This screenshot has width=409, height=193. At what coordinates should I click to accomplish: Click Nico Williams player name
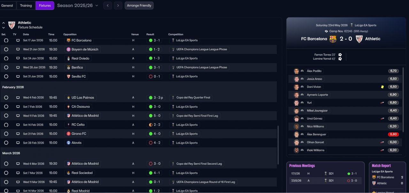[315, 126]
